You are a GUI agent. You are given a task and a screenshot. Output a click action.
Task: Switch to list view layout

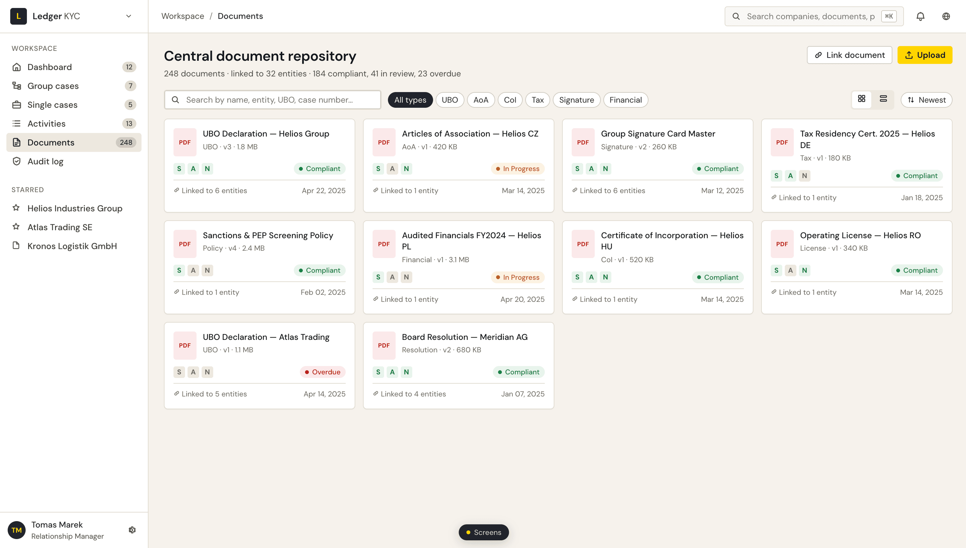click(883, 99)
